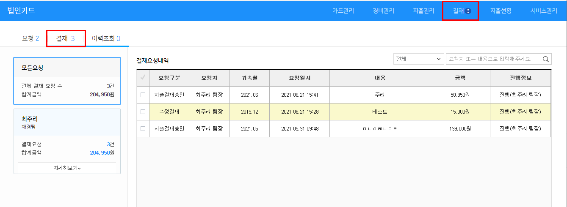Open 카드관리 menu
567x207 pixels.
point(343,11)
